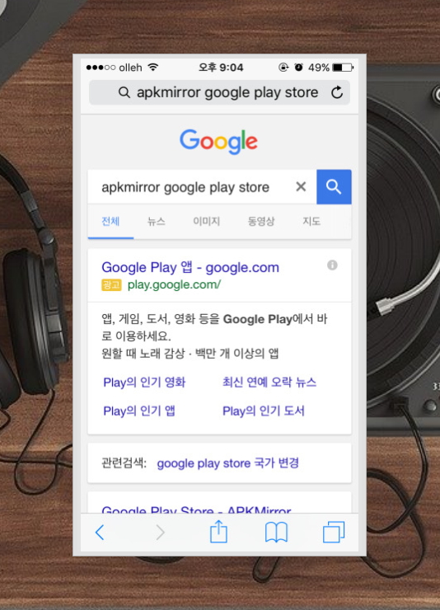
Task: Go back with Safari back arrow
Action: click(x=100, y=533)
